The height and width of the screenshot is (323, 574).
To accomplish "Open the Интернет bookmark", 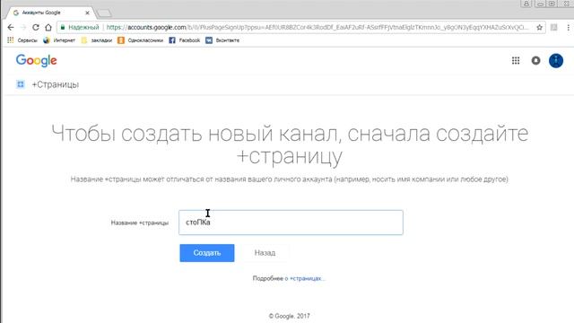I will (59, 40).
